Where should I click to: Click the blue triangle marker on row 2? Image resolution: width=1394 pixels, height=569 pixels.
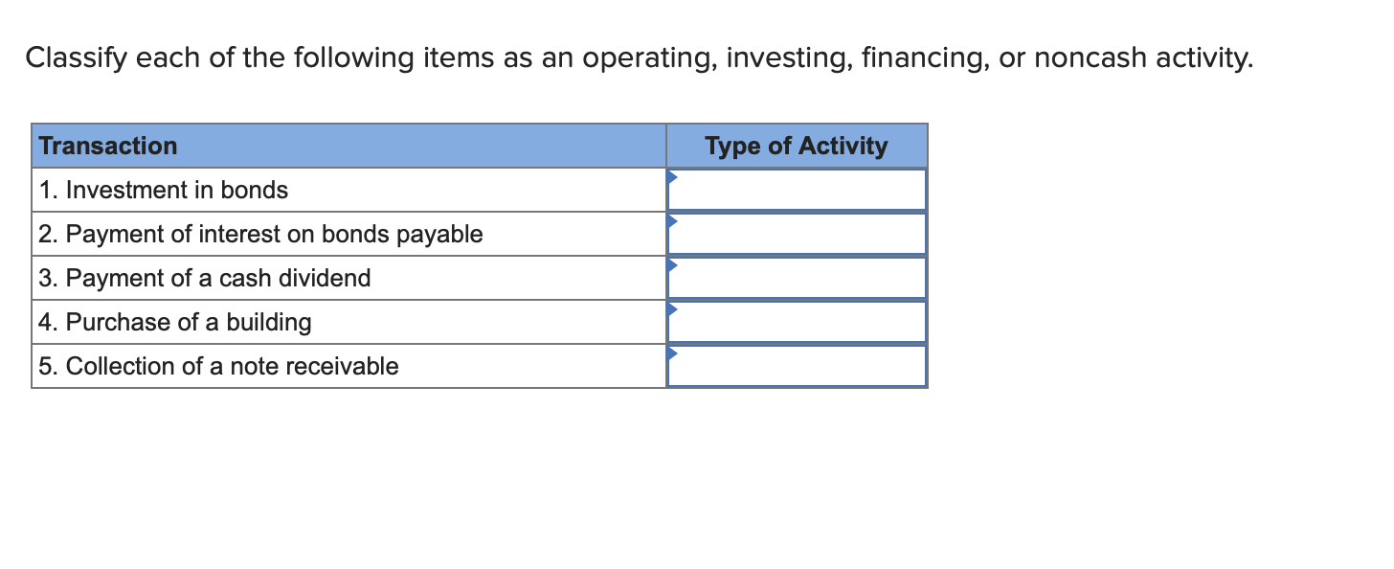671,218
